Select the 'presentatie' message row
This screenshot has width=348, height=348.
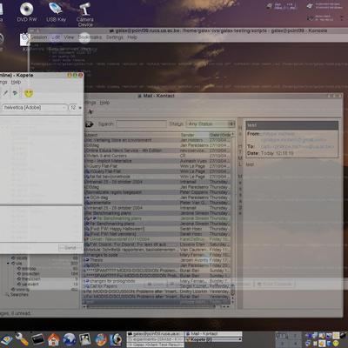pos(157,203)
